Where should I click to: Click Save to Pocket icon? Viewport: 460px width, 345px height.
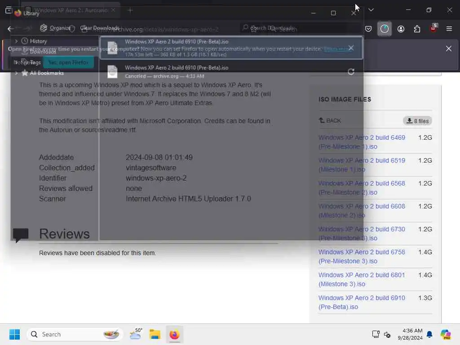[x=368, y=29]
